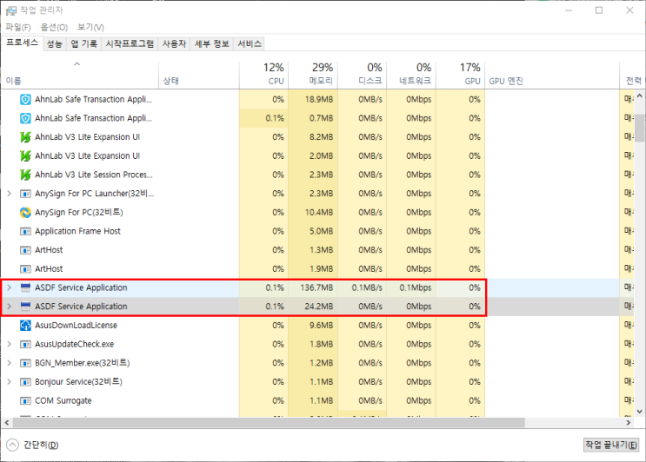Viewport: 646px width, 462px height.
Task: Click the BGN_Member.exe icon
Action: (x=25, y=363)
